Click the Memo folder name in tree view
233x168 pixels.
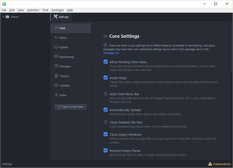coord(15,17)
